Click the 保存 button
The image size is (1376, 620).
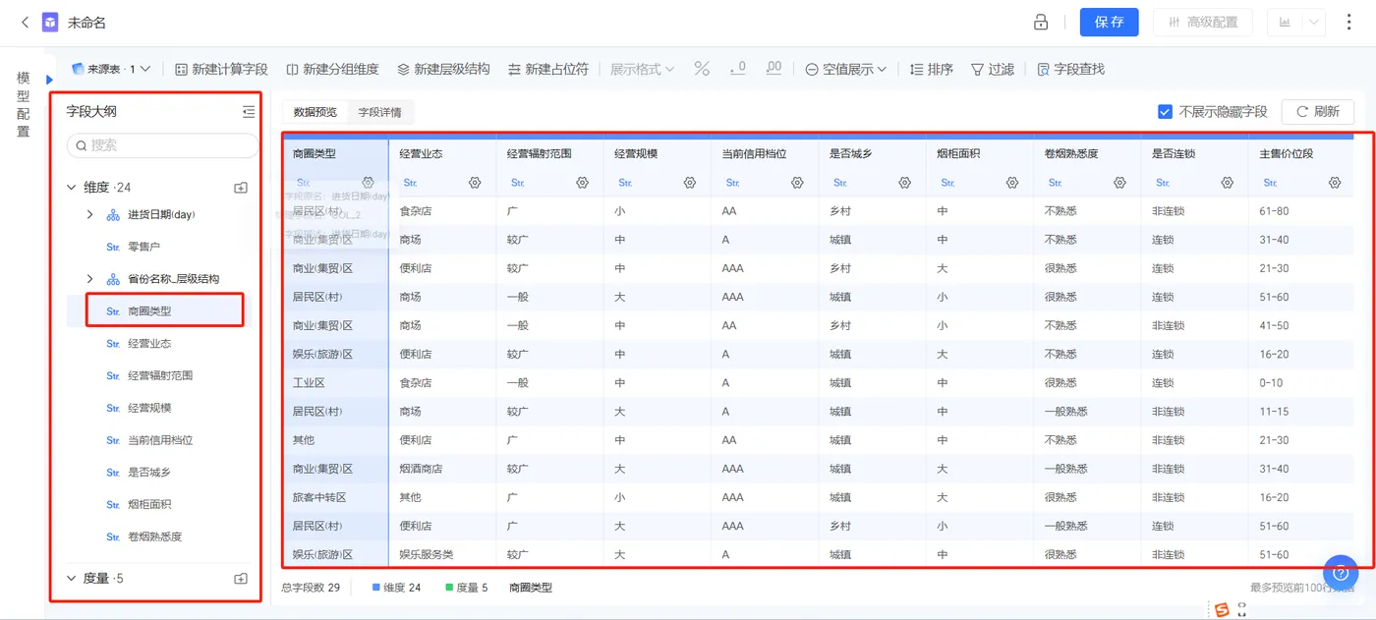tap(1109, 22)
